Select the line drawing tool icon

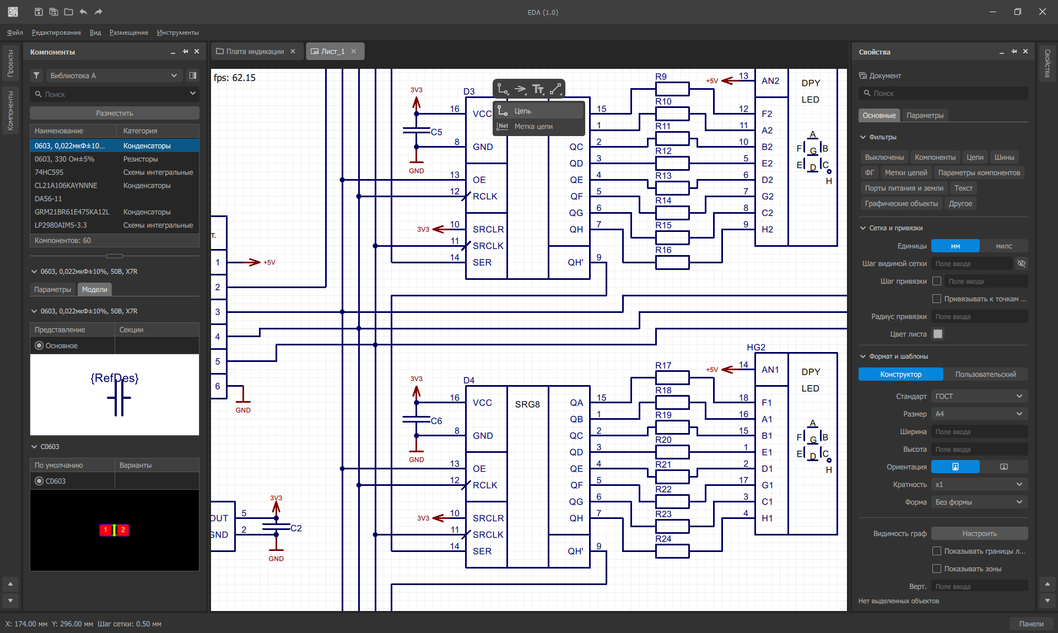coord(555,89)
